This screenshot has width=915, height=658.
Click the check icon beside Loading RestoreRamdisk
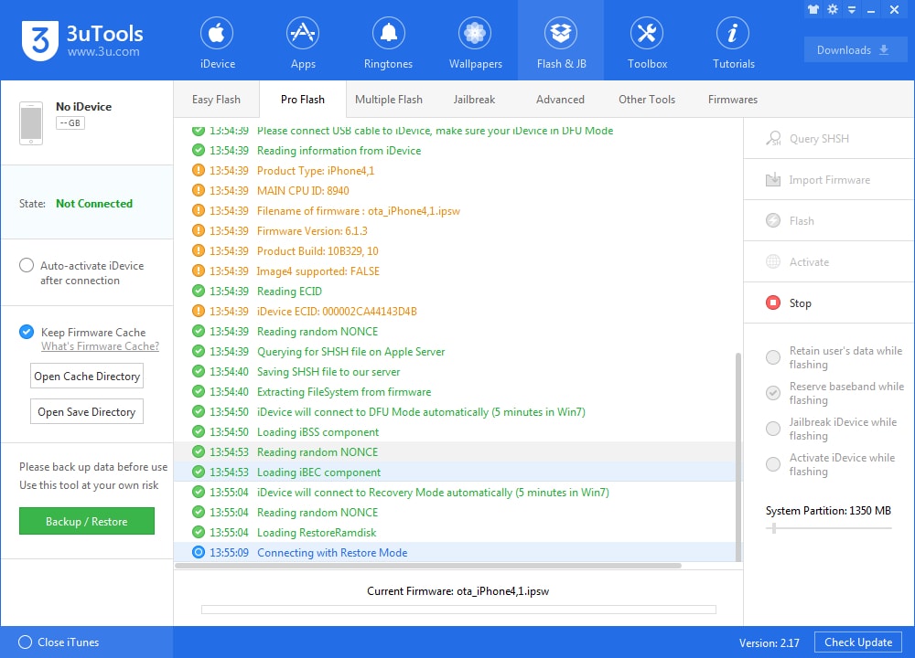click(199, 532)
